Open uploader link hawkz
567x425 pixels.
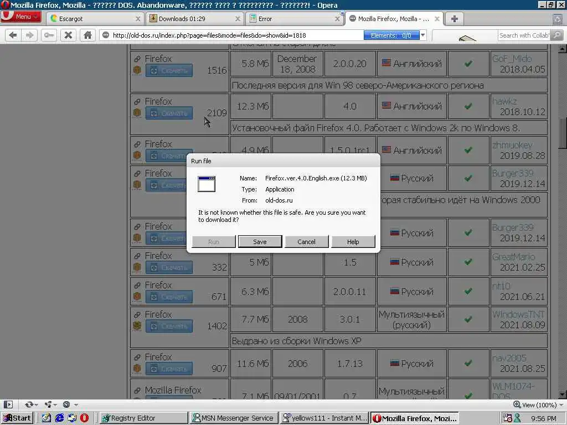click(504, 102)
